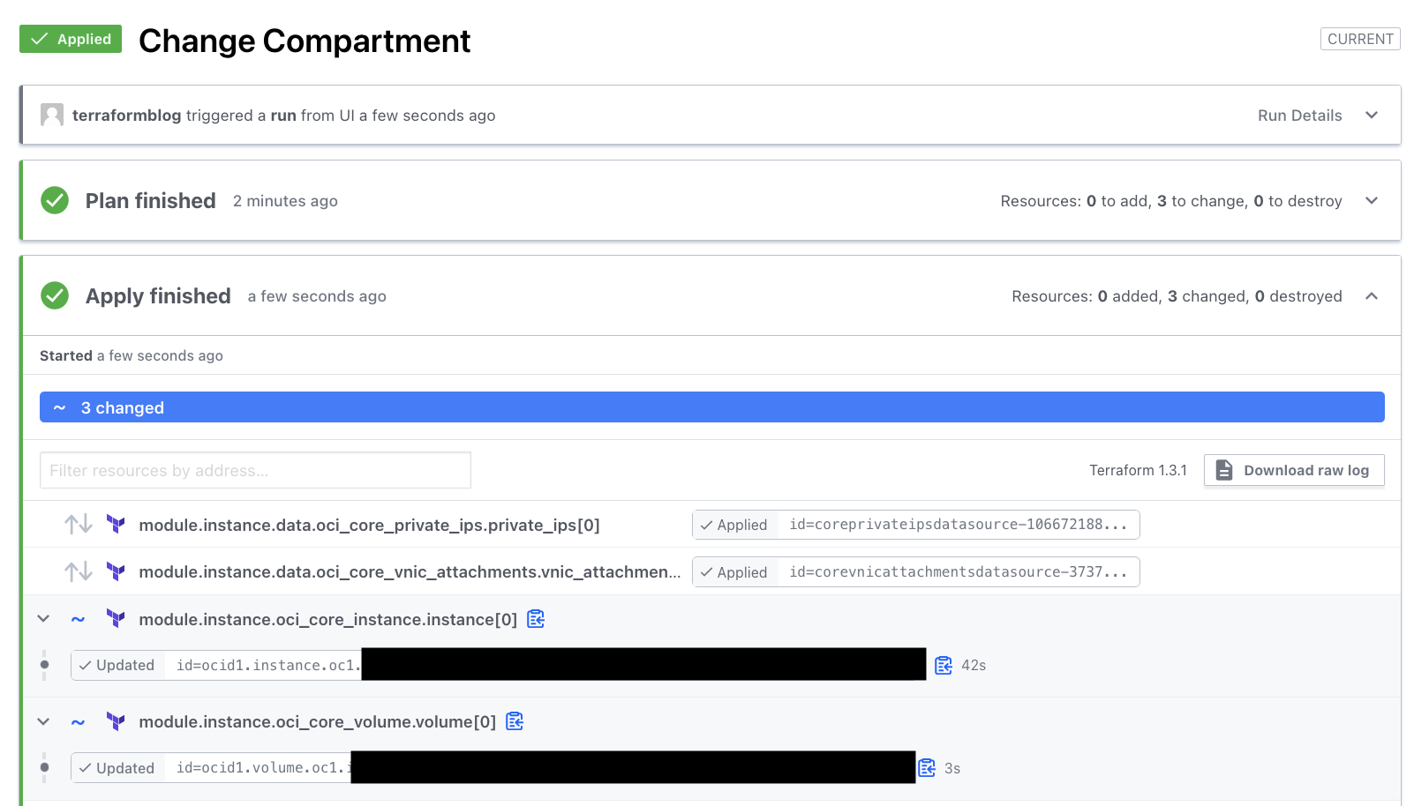Focus the Filter resources by address field

click(x=255, y=470)
